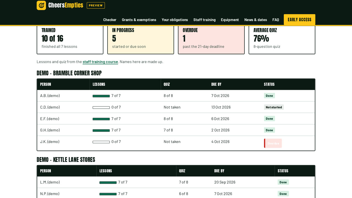This screenshot has width=352, height=198.
Task: Follow the staff training course link
Action: point(100,62)
